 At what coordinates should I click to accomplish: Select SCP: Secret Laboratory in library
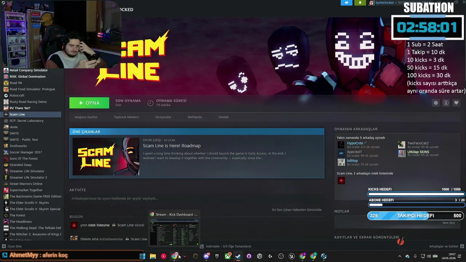tap(32, 120)
